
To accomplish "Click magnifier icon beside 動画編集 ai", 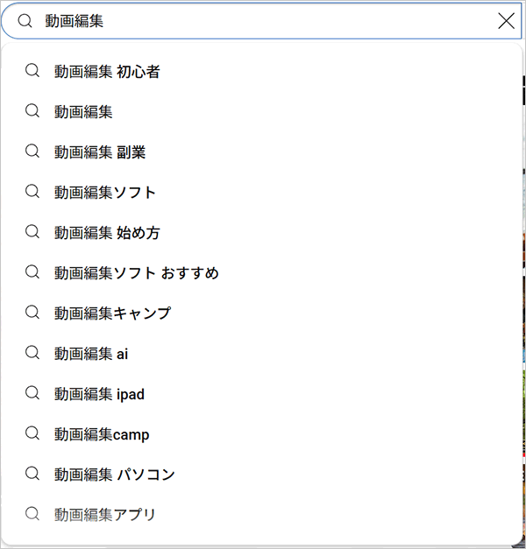I will (32, 353).
